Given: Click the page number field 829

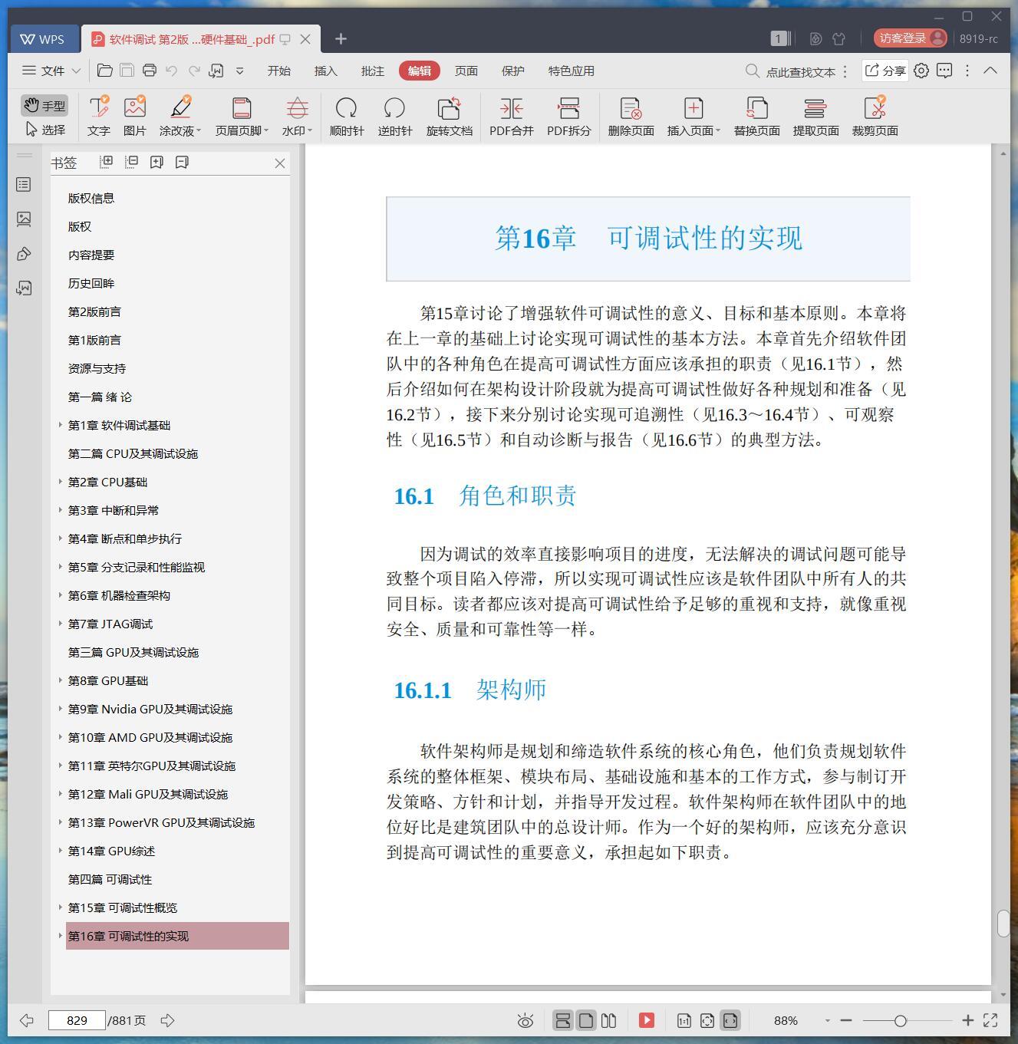Looking at the screenshot, I should click(x=77, y=1020).
